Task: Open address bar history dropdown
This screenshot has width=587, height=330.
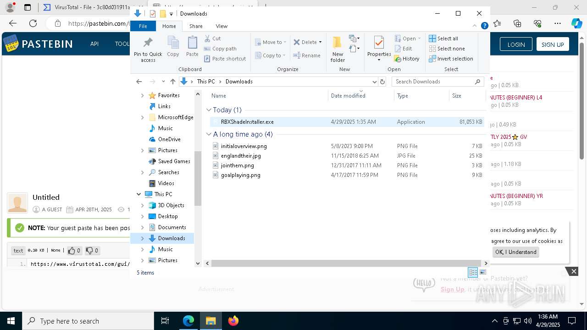Action: (374, 82)
